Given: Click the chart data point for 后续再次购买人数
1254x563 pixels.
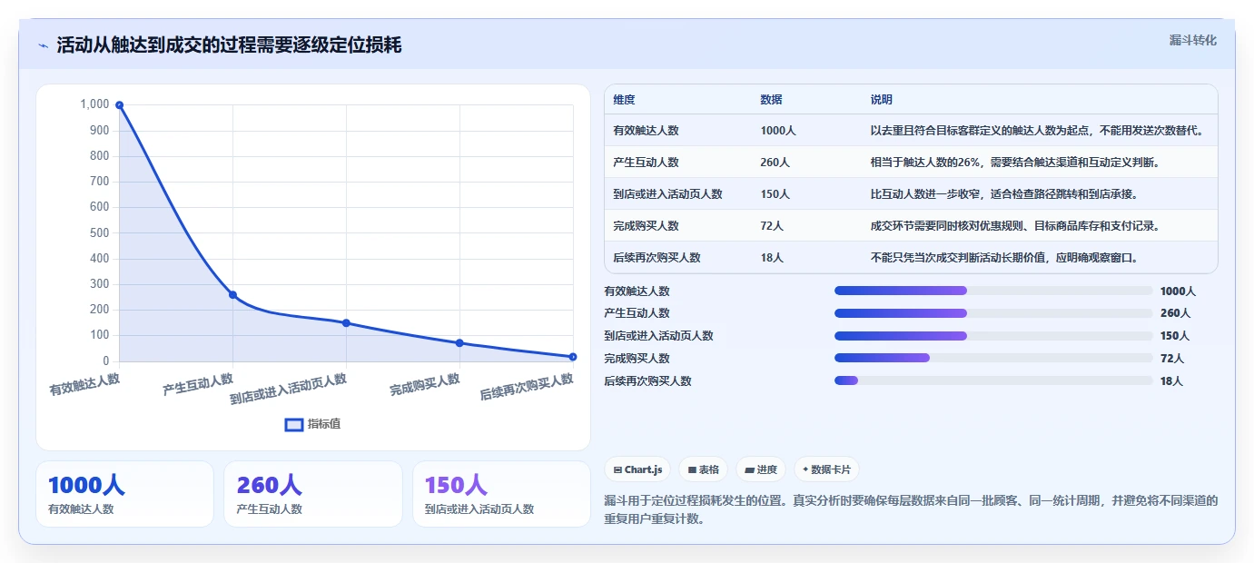Looking at the screenshot, I should (x=573, y=357).
